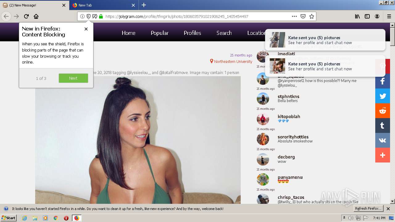Open Chrome from the taskbar
Image resolution: width=395 pixels, height=222 pixels.
tap(56, 218)
